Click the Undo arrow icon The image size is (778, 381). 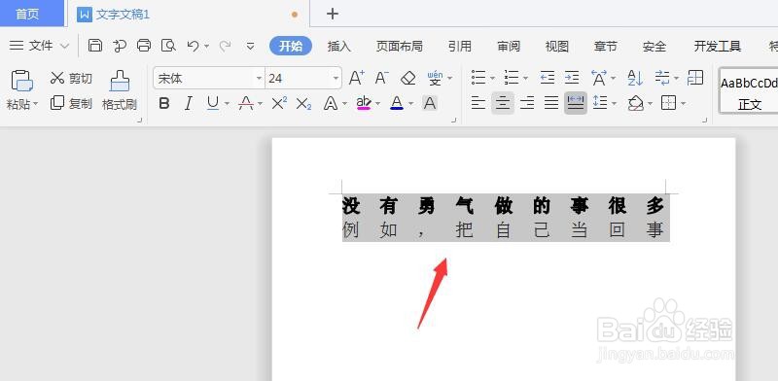coord(193,46)
